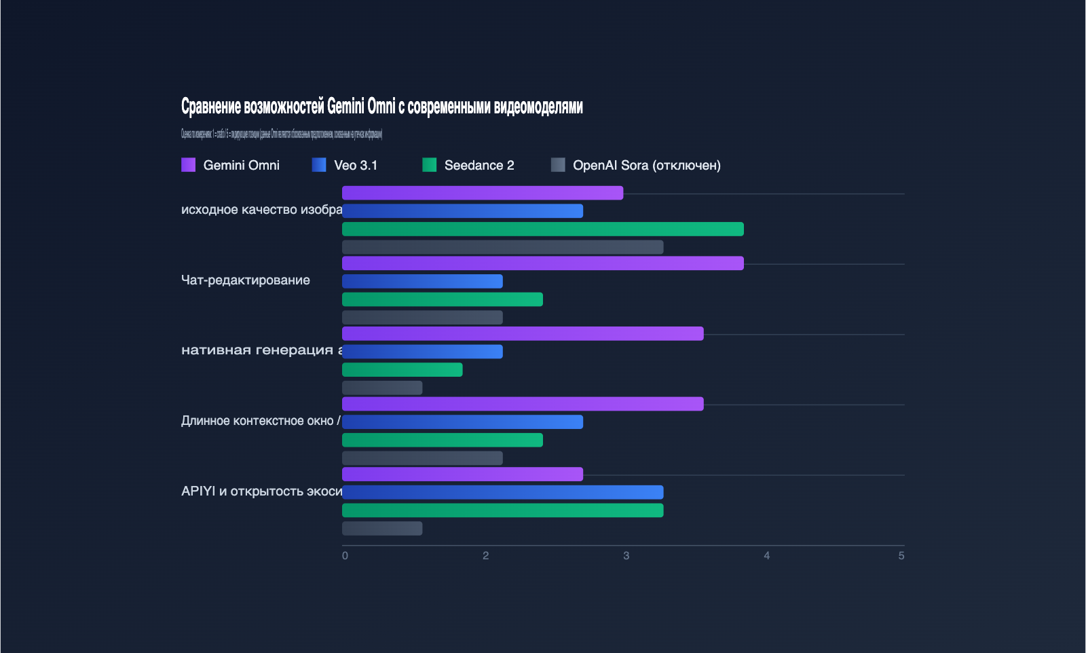1086x653 pixels.
Task: Toggle the Veo 3.1 legend label
Action: coord(356,165)
